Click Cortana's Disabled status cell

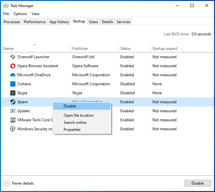click(127, 84)
